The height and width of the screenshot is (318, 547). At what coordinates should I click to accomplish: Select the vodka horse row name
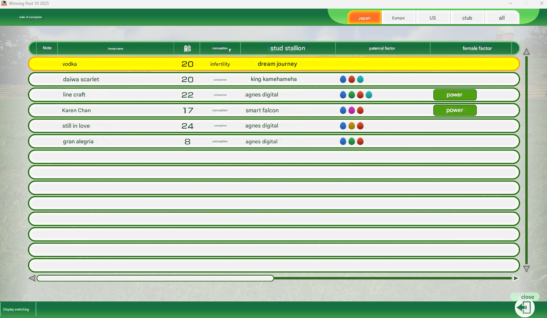[x=70, y=64]
